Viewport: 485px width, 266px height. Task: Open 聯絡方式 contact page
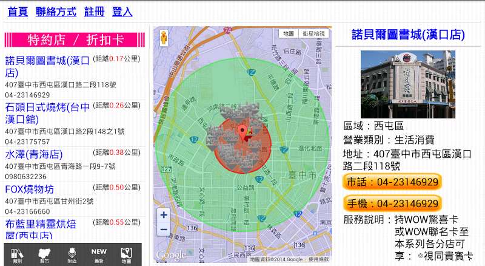[x=56, y=12]
